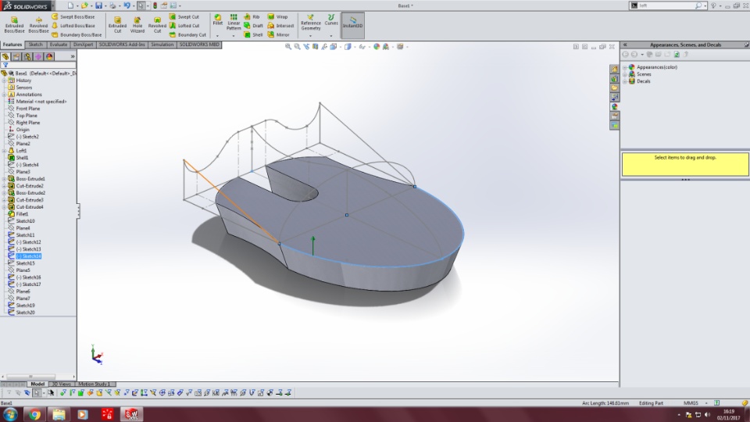Select the Extruded Cut tool
This screenshot has height=422, width=750.
click(117, 25)
